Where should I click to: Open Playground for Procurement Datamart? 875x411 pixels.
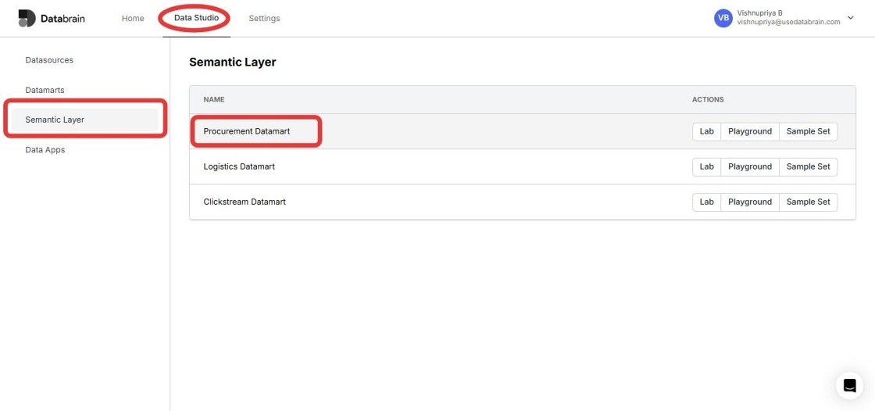pyautogui.click(x=750, y=131)
